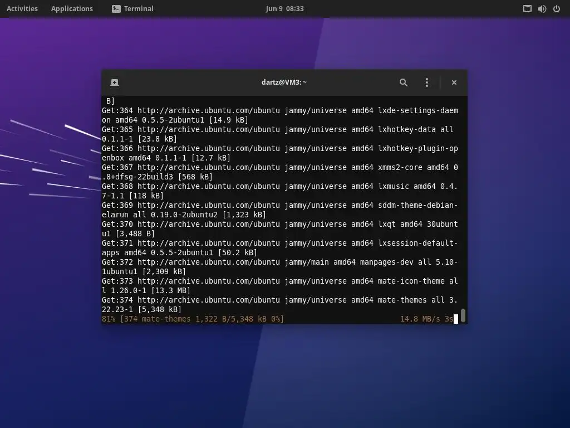Click the Get:365 lxhotkey-data line
Viewport: 570px width, 428px height.
pyautogui.click(x=278, y=134)
